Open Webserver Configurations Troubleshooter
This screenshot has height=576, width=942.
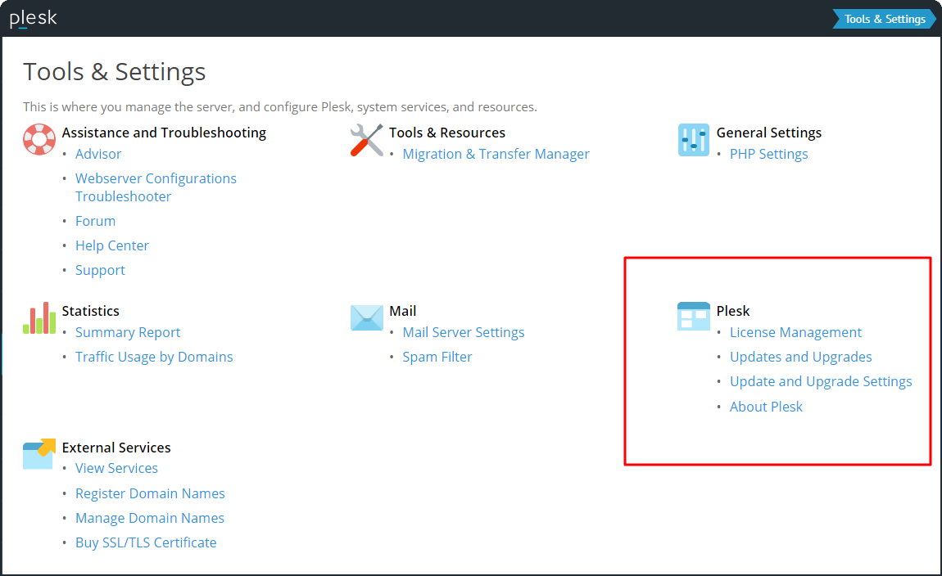tap(156, 187)
